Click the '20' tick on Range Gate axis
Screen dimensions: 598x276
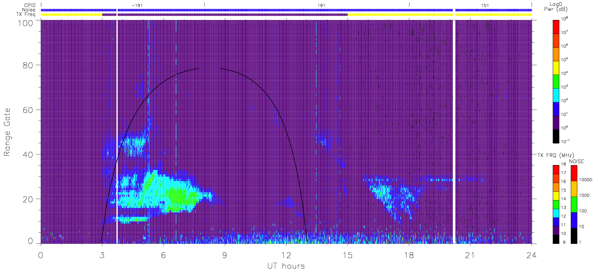[x=28, y=199]
